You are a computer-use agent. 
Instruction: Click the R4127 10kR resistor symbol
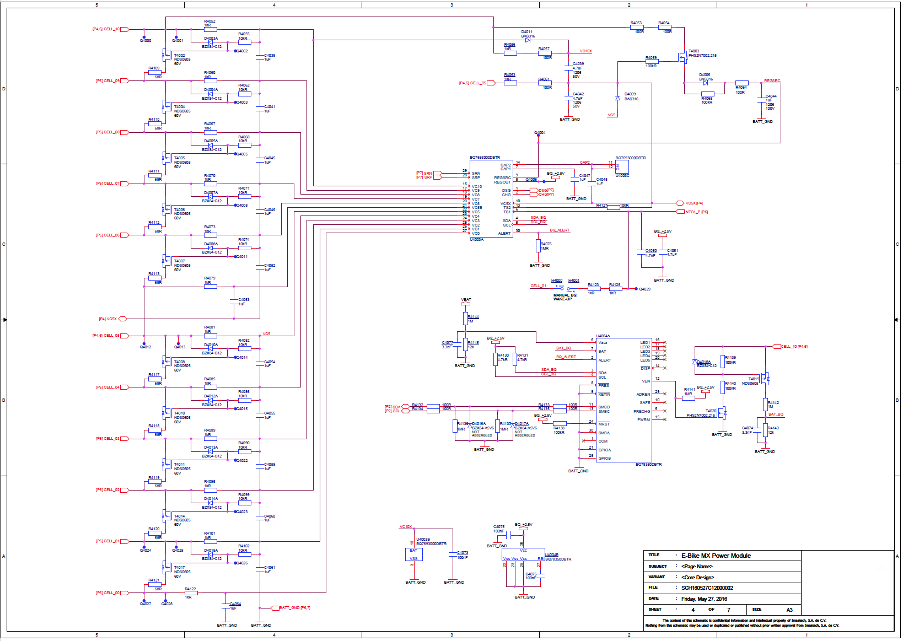click(614, 208)
